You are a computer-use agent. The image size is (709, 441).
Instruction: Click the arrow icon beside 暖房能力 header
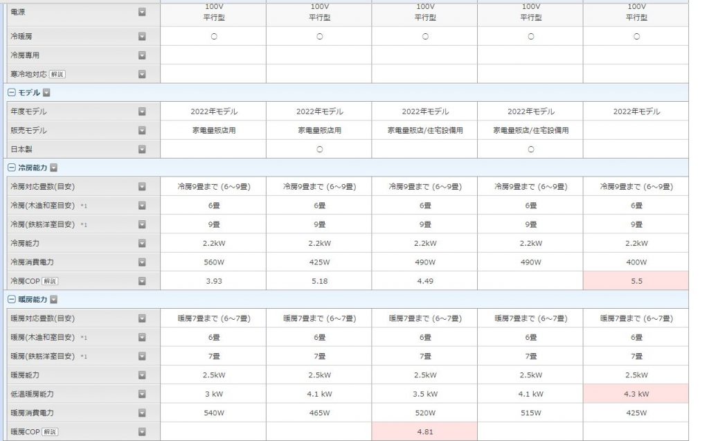(53, 300)
